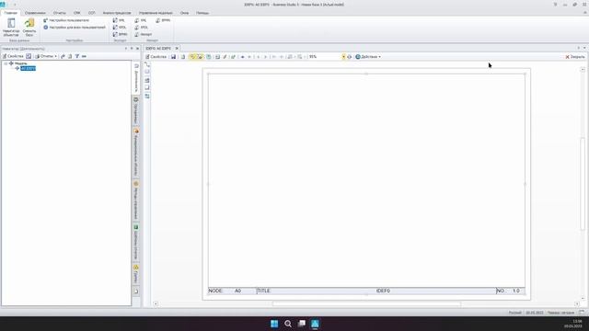589x331 pixels.
Task: Import BPMN file in Импорт group
Action: [163, 20]
